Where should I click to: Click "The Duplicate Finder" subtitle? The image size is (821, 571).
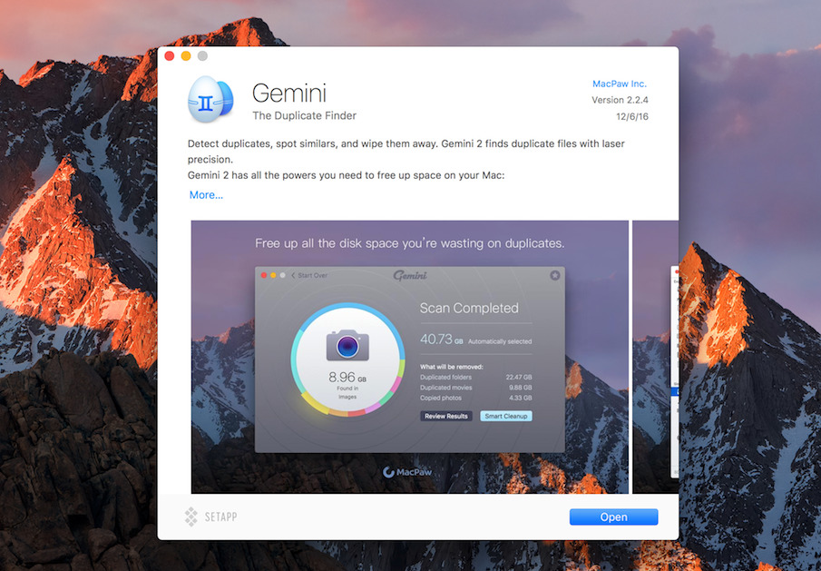[304, 116]
